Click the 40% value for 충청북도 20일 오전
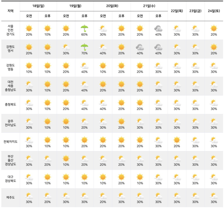 coord(103,109)
